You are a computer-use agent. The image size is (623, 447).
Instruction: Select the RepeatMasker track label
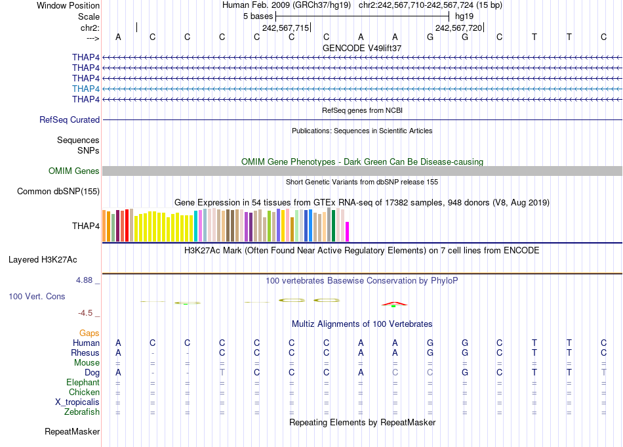point(72,431)
